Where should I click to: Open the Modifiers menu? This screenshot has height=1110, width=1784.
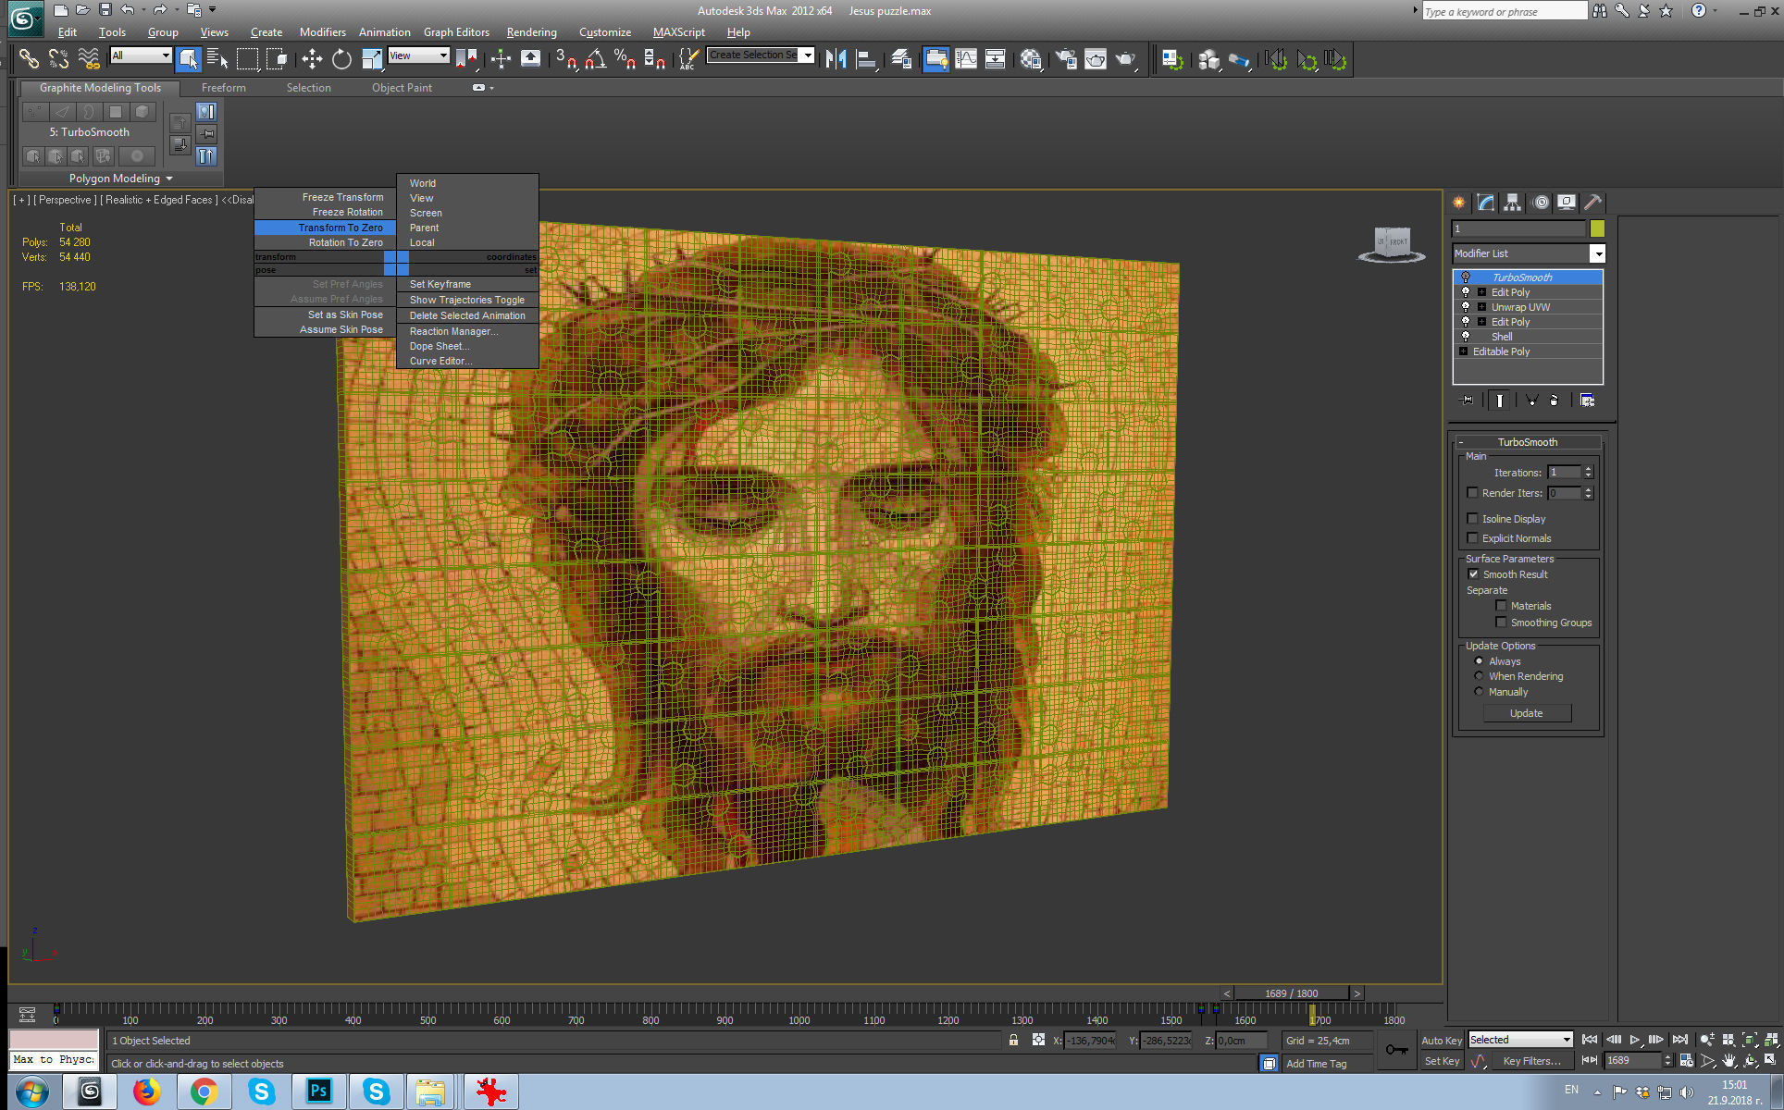point(322,32)
